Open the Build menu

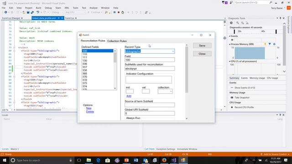[x=38, y=8]
